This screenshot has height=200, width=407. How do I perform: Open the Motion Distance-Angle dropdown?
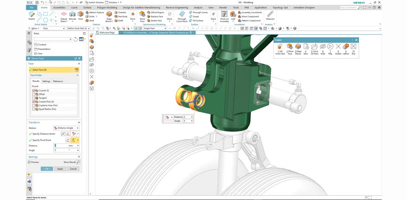click(x=66, y=128)
